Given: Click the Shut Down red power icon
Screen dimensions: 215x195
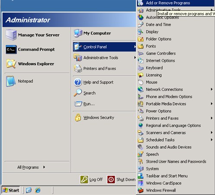Looking at the screenshot, I should click(111, 179).
